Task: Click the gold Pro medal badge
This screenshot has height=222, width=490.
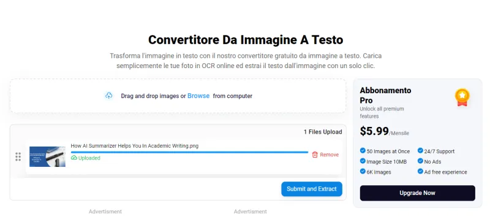Action: [x=462, y=98]
